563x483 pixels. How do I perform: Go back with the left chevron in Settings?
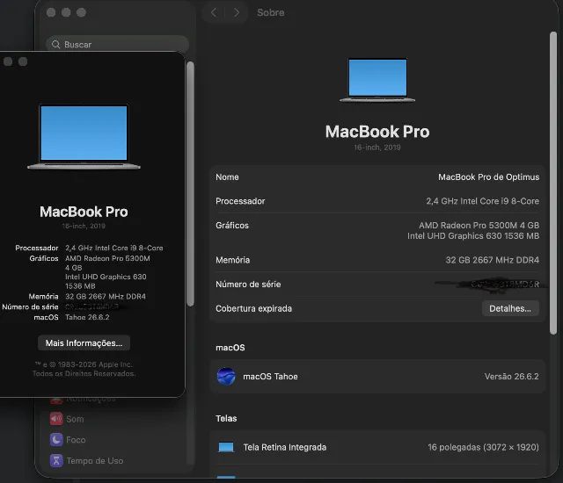tap(214, 13)
